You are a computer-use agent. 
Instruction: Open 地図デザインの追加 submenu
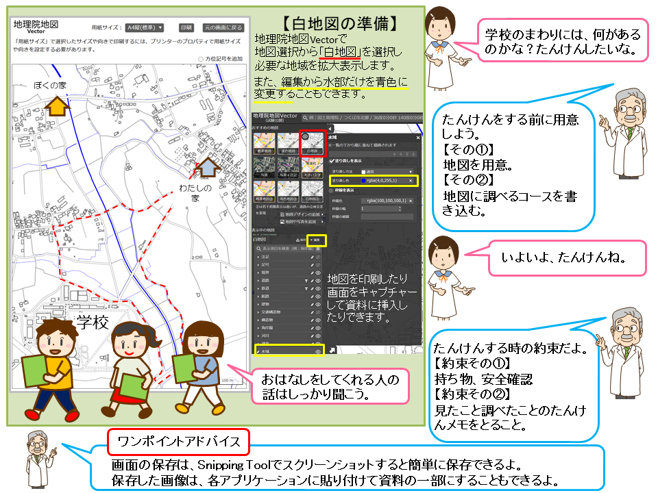click(x=302, y=214)
